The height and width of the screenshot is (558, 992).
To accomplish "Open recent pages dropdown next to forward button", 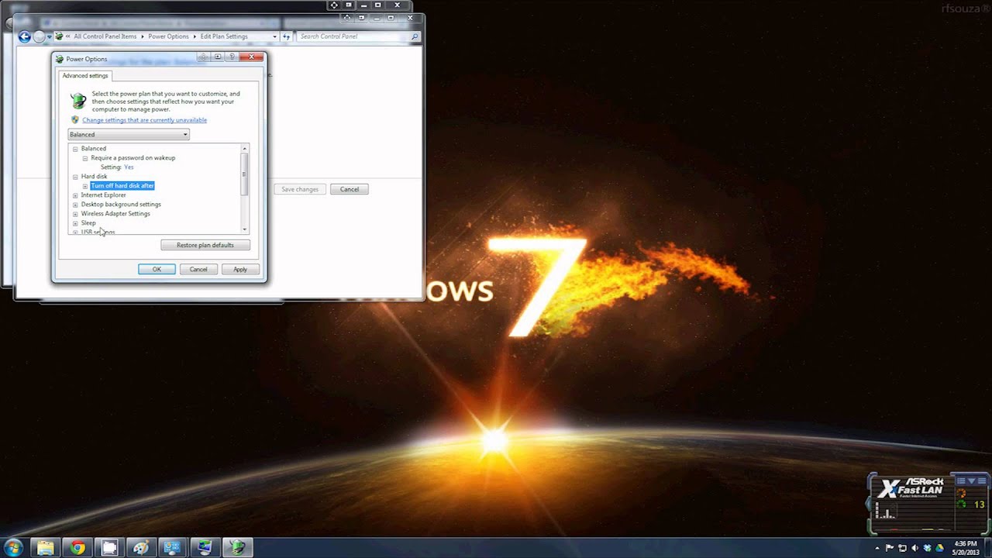I will point(50,36).
